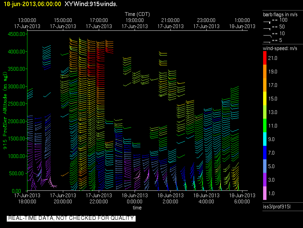Screen dimensions: 303x228
Task: Click the '1:00:00 18-Jun-2013' top axis tick
Action: [242, 23]
